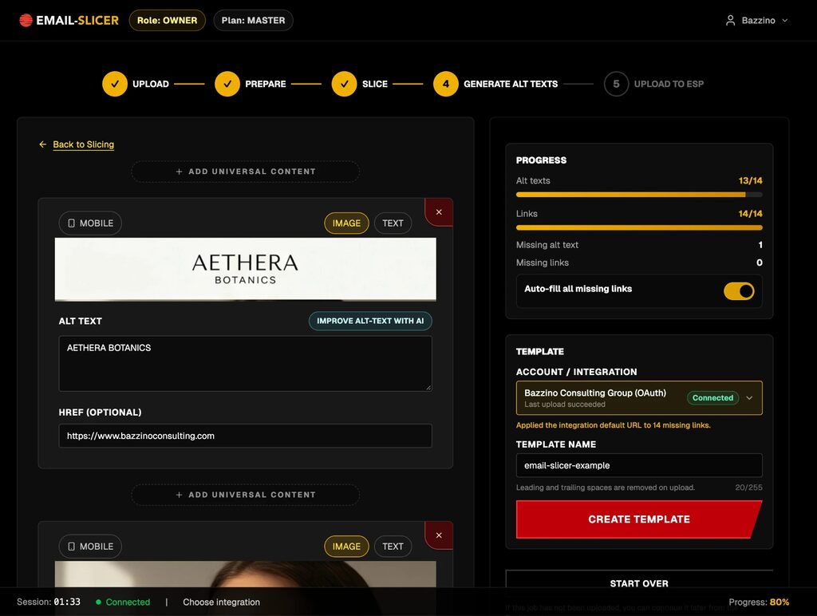Viewport: 817px width, 616px height.
Task: Click the 13/14 alt texts count
Action: tap(750, 181)
